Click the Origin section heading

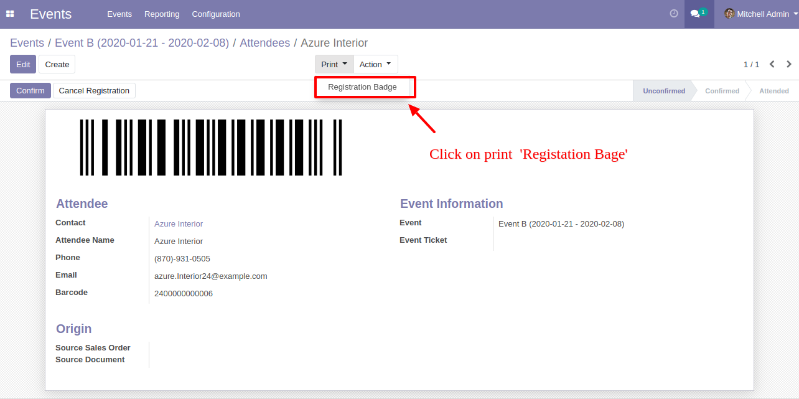74,329
